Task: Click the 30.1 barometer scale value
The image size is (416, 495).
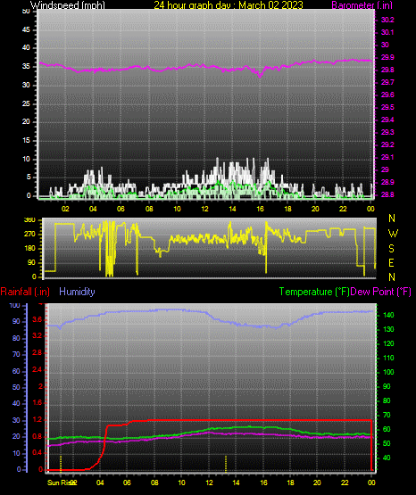Action: [x=387, y=32]
